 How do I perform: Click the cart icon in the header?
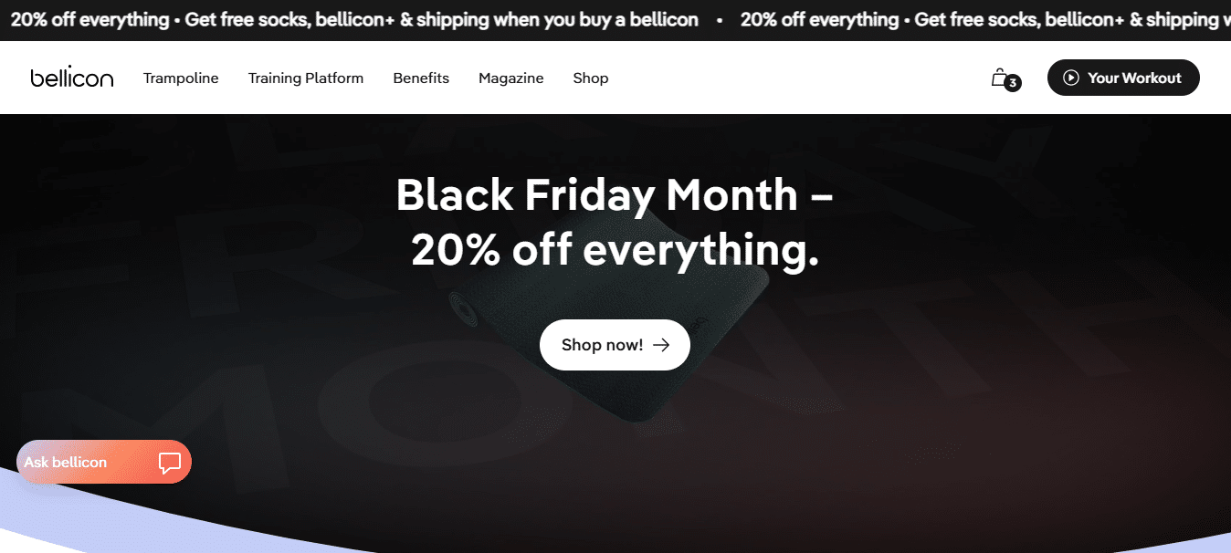pos(1002,78)
